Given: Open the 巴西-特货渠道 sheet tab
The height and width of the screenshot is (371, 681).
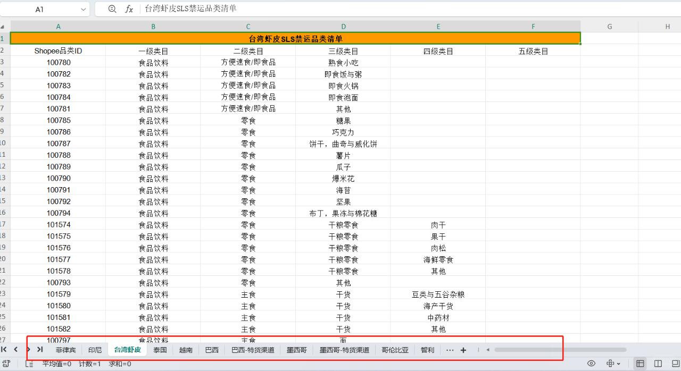Looking at the screenshot, I should [253, 350].
